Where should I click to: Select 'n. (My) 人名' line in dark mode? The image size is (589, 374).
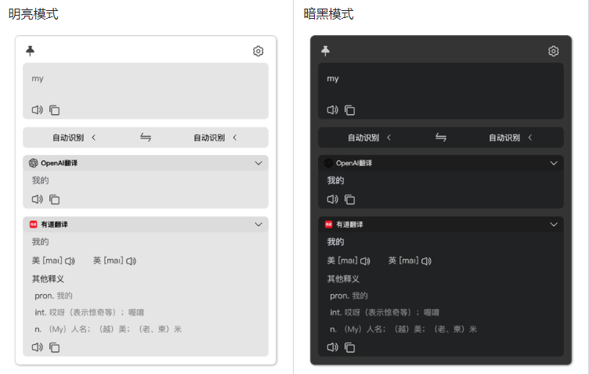click(403, 329)
